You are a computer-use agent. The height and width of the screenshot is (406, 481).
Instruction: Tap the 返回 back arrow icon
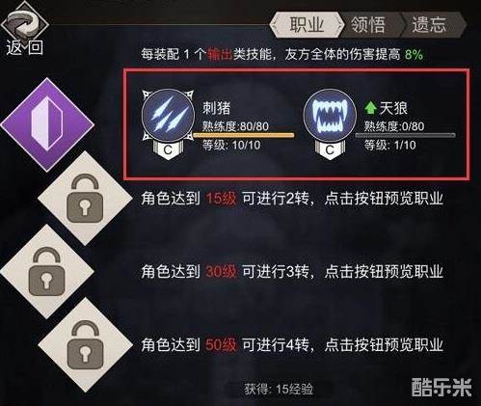pos(23,23)
